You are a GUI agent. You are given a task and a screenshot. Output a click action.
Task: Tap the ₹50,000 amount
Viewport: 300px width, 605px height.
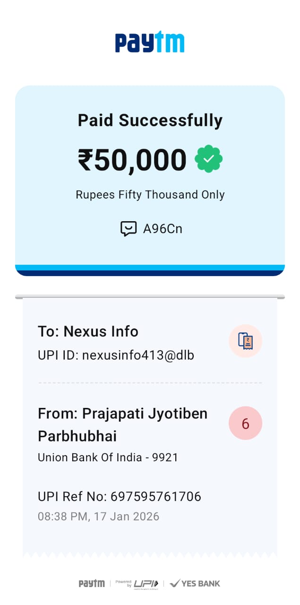[132, 160]
